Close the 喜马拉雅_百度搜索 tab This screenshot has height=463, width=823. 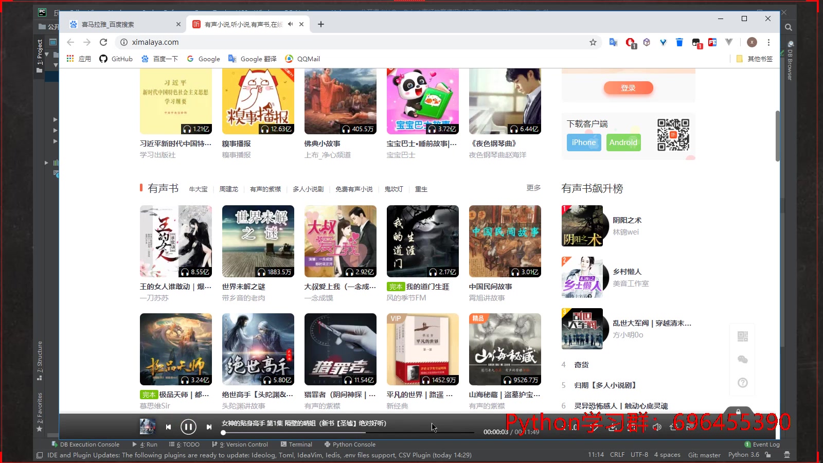(178, 24)
